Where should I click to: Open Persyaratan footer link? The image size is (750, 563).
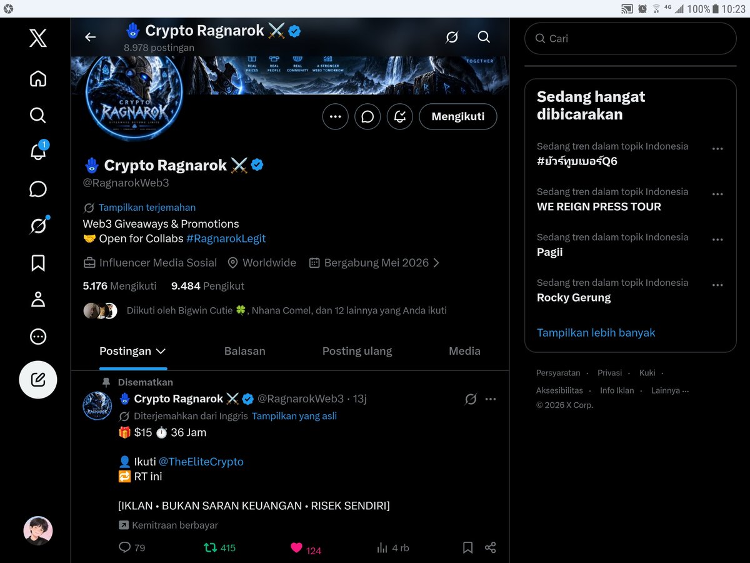tap(558, 373)
